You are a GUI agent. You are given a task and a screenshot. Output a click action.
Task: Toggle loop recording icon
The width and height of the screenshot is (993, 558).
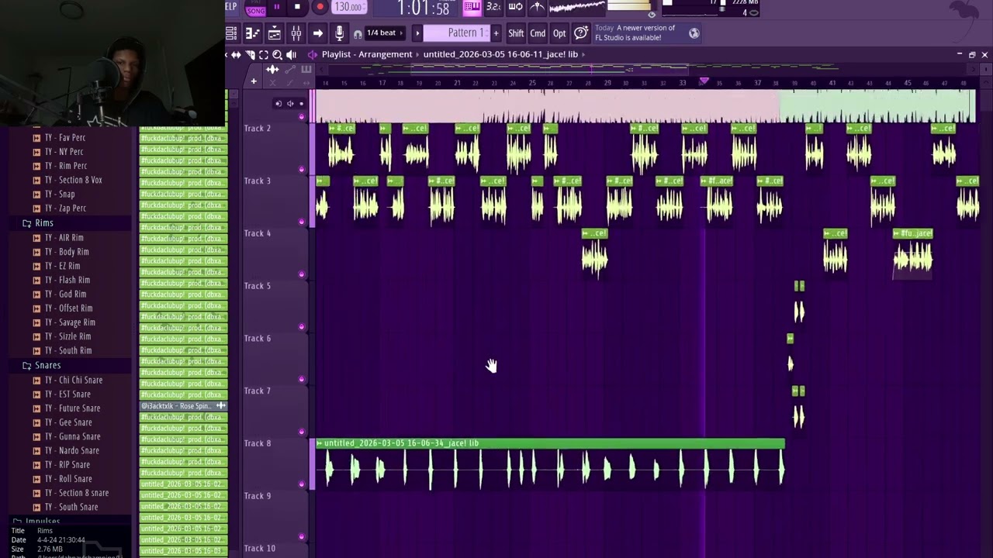coord(515,7)
